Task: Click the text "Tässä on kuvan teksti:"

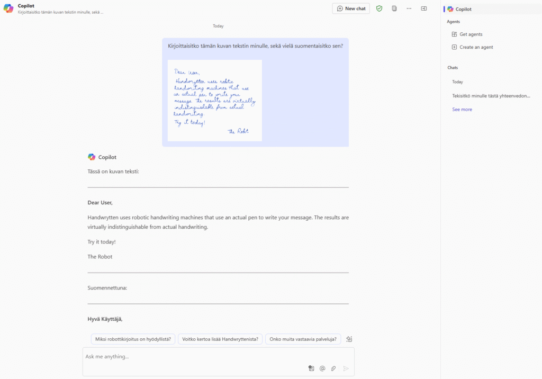Action: pos(113,172)
